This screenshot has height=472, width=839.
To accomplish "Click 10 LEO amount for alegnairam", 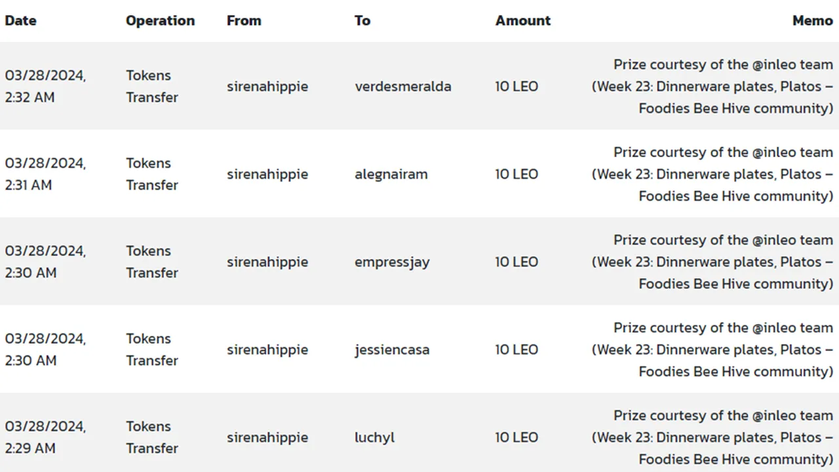I will point(517,174).
